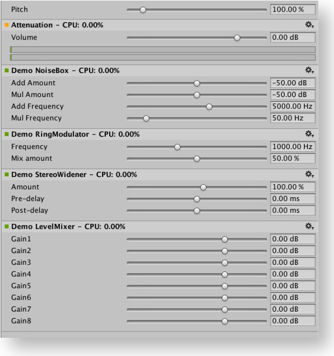This screenshot has height=356, width=334.
Task: Click the Gain8 slider handle
Action: coord(225,322)
